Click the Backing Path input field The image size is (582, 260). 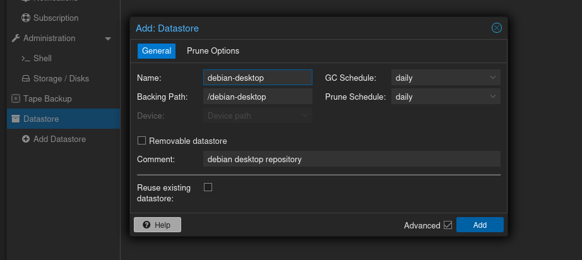[258, 97]
